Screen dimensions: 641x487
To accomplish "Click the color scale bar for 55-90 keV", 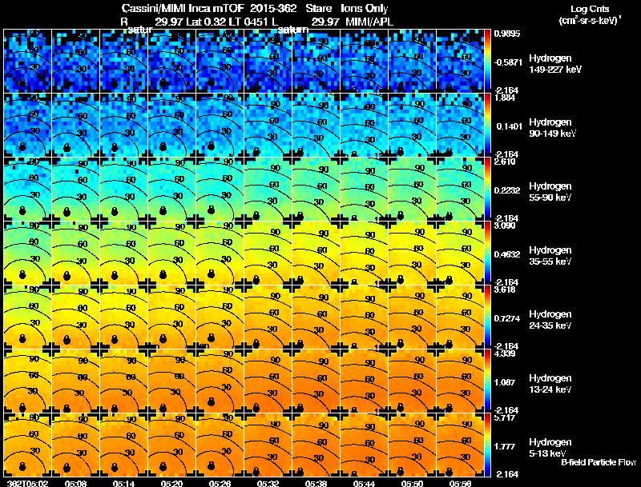I will pos(487,190).
